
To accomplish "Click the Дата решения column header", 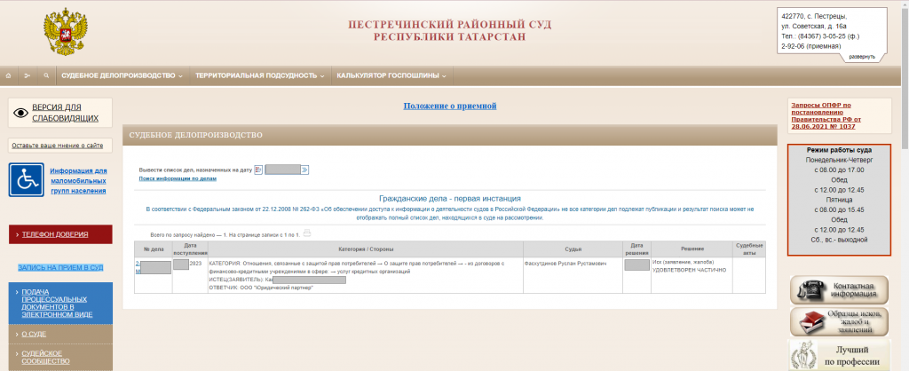I will [637, 249].
